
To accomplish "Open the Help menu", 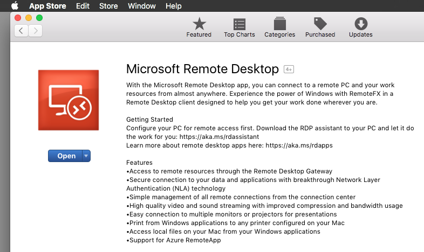I will [174, 6].
